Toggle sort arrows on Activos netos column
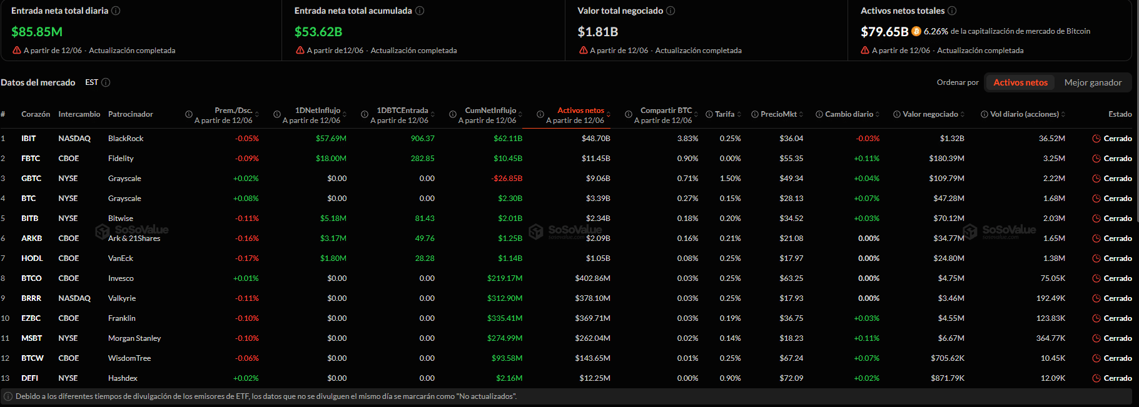 pyautogui.click(x=609, y=114)
